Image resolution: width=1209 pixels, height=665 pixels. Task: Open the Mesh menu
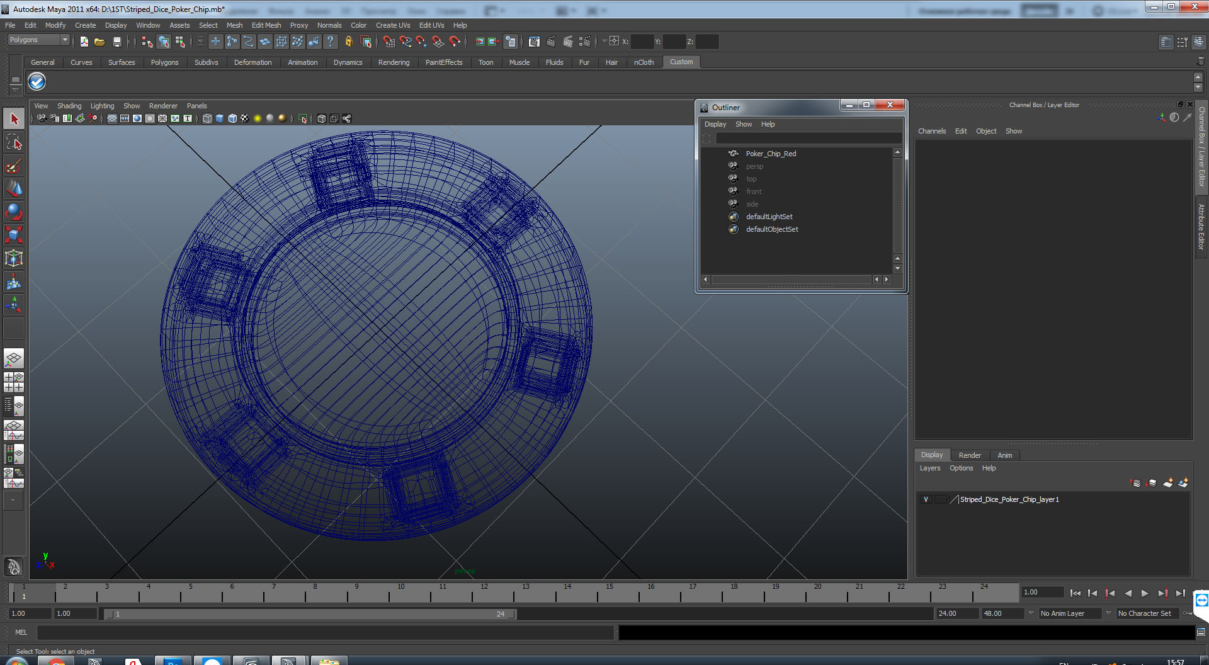pos(234,25)
